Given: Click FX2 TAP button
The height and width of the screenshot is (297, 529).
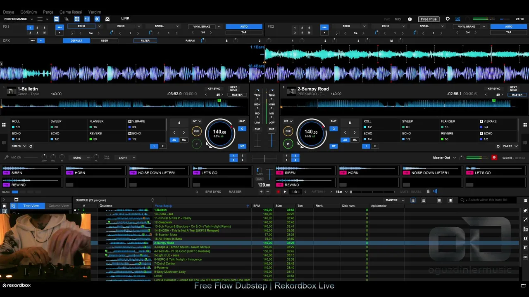Looking at the screenshot, I should tap(508, 32).
